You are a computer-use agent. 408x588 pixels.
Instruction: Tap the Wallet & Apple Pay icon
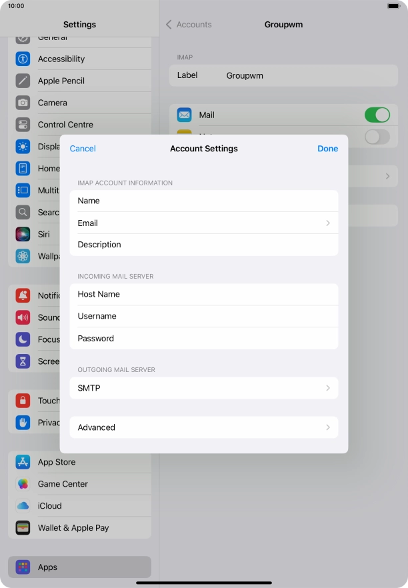point(23,528)
